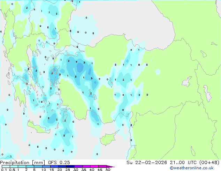Screen dimensions: 221x171
Task: Click the "45" legend scale label
Action: 100,170
